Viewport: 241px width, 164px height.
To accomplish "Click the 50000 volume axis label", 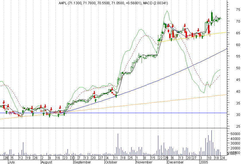I will click(x=235, y=134).
